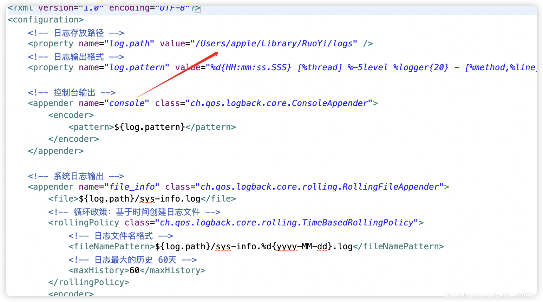Click the log.pattern property name
The image size is (543, 302).
pos(137,67)
